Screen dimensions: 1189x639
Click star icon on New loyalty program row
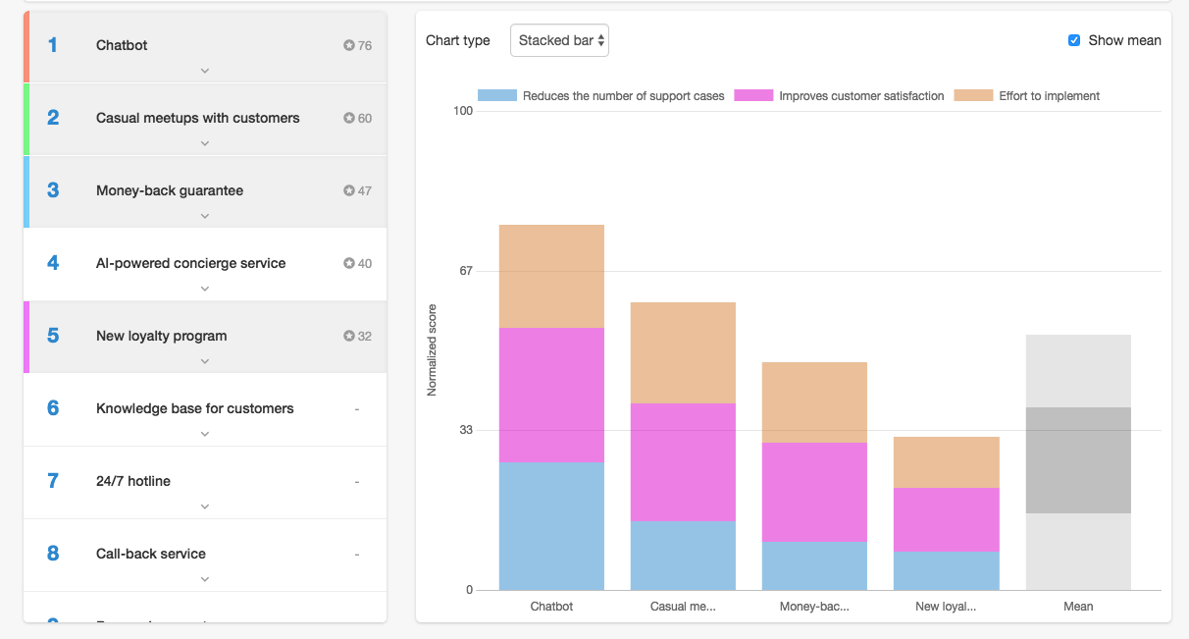(349, 336)
